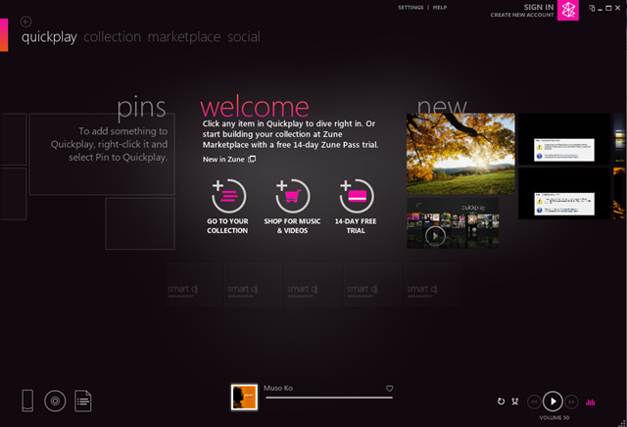Click the back arrow above quickplay
This screenshot has height=427, width=627.
[26, 22]
